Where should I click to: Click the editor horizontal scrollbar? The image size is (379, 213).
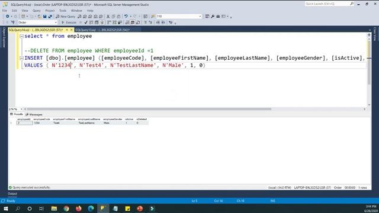pyautogui.click(x=149, y=109)
